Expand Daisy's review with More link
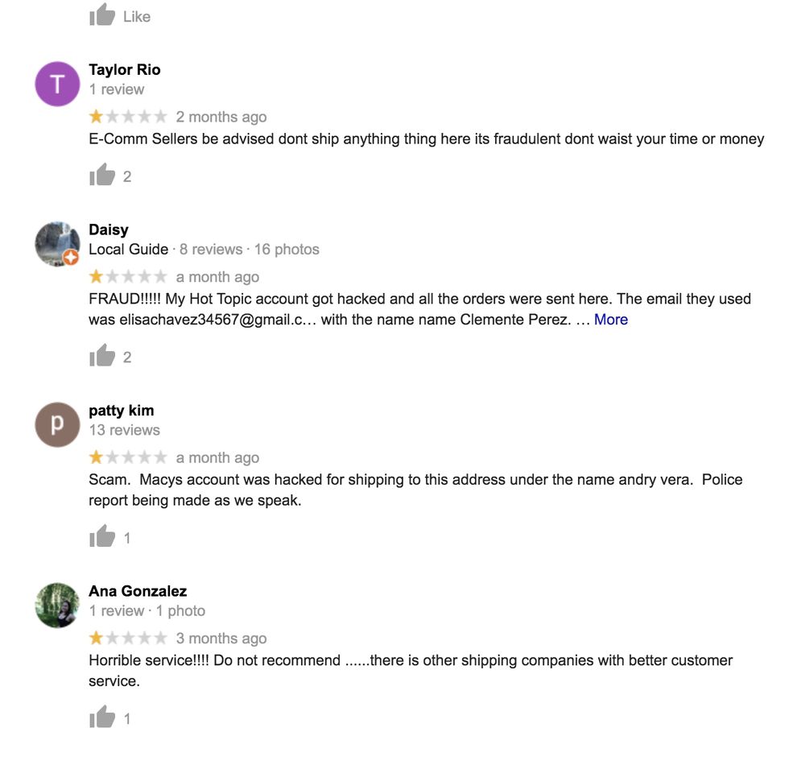Viewport: 805px width, 769px height. click(610, 320)
